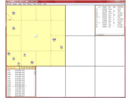131x98 pixels.
Task: Select dasa level 5 button
Action: 31,68
